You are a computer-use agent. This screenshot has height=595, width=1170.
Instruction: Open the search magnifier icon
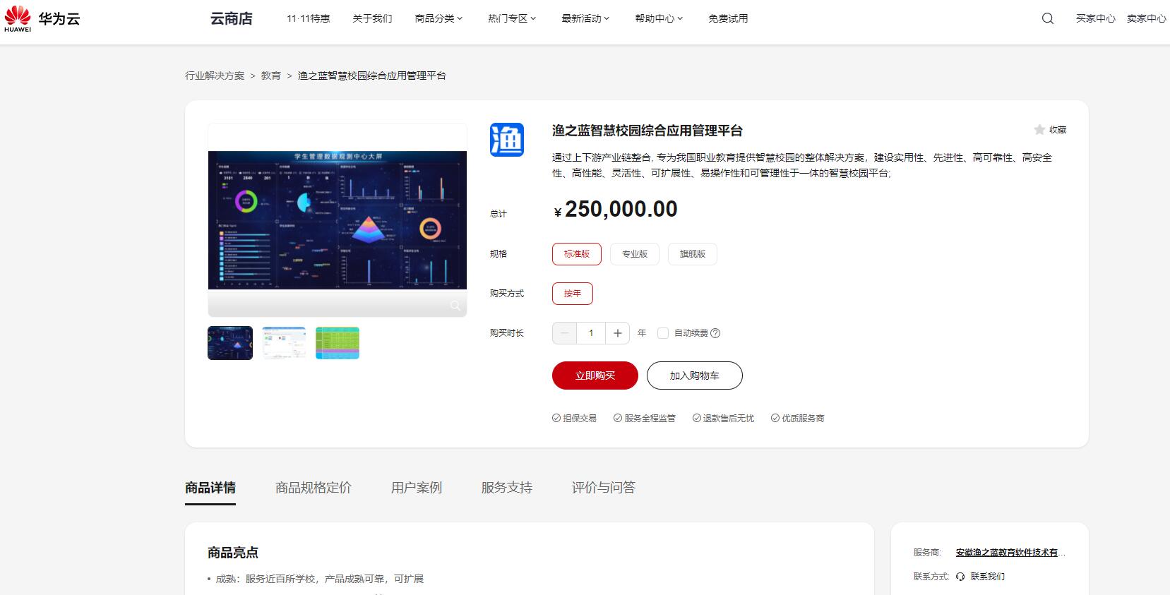(1047, 18)
